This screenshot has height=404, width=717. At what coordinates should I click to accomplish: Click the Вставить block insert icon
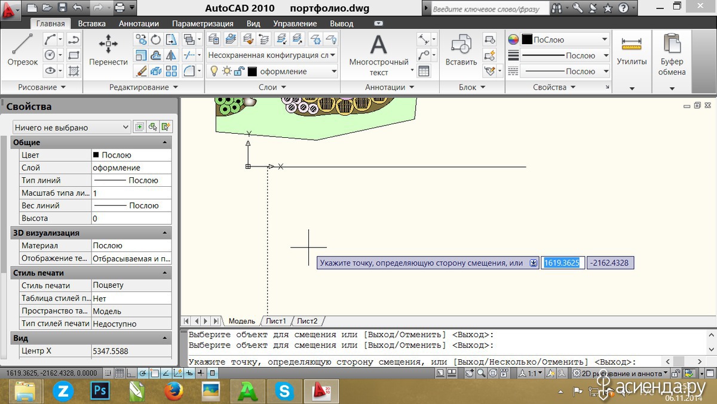461,50
